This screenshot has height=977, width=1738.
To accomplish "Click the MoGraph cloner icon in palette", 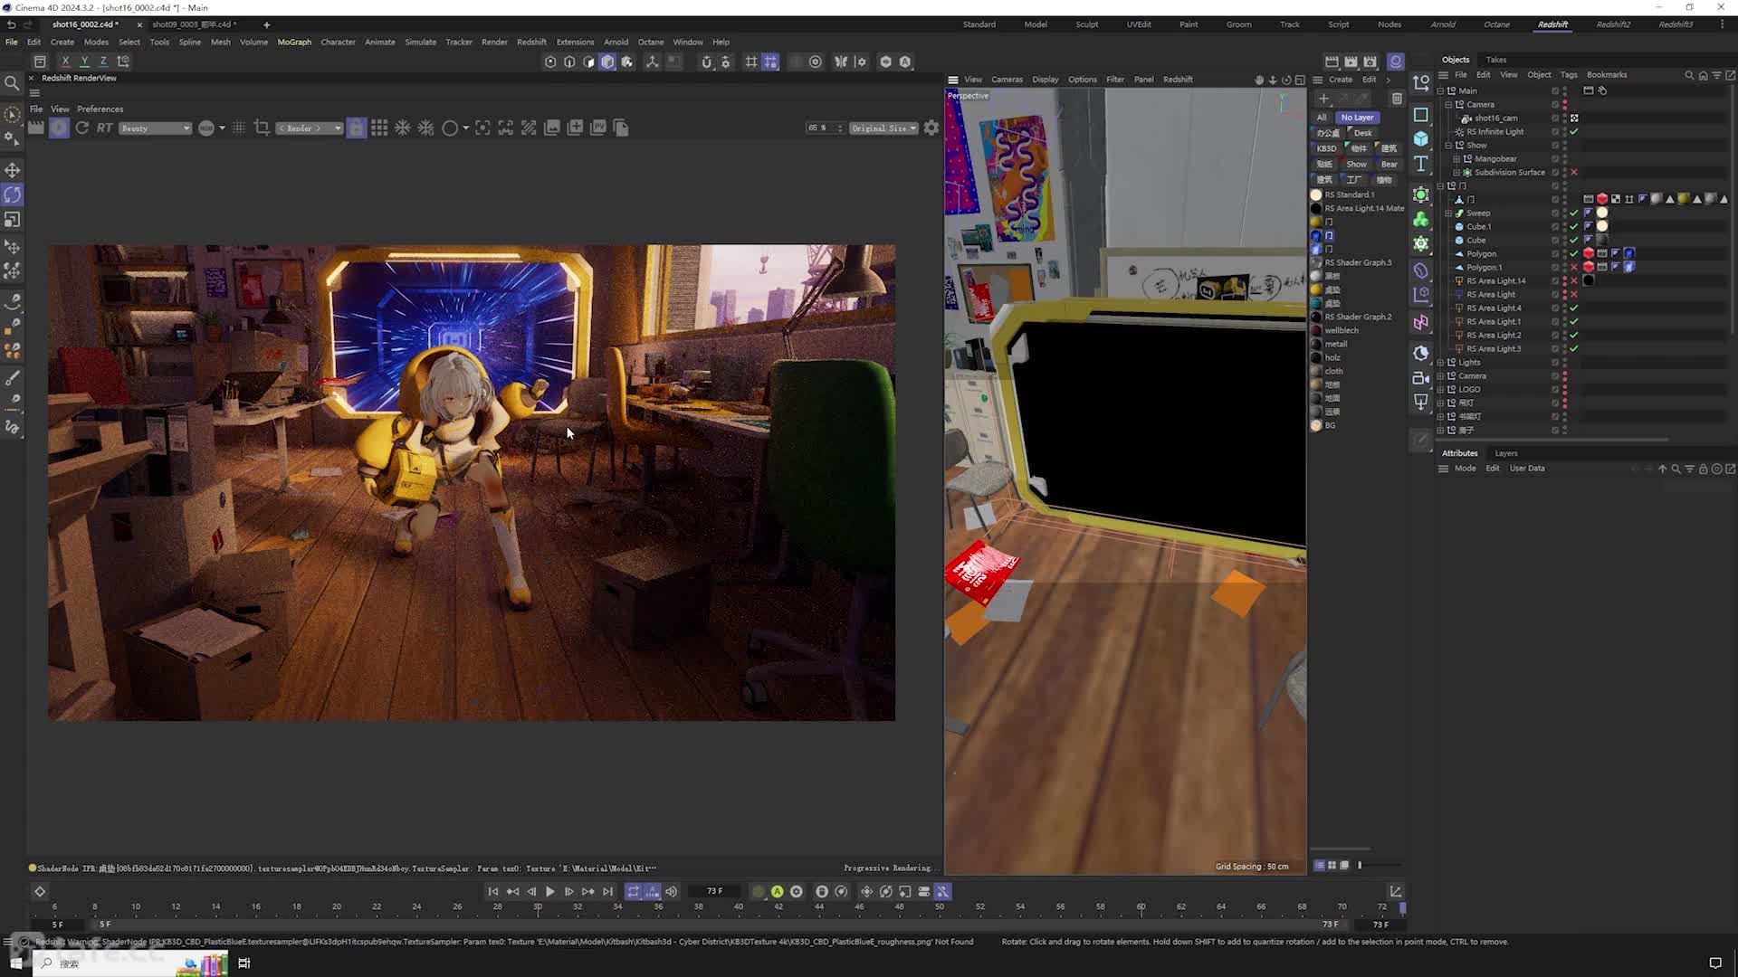I will (1421, 220).
